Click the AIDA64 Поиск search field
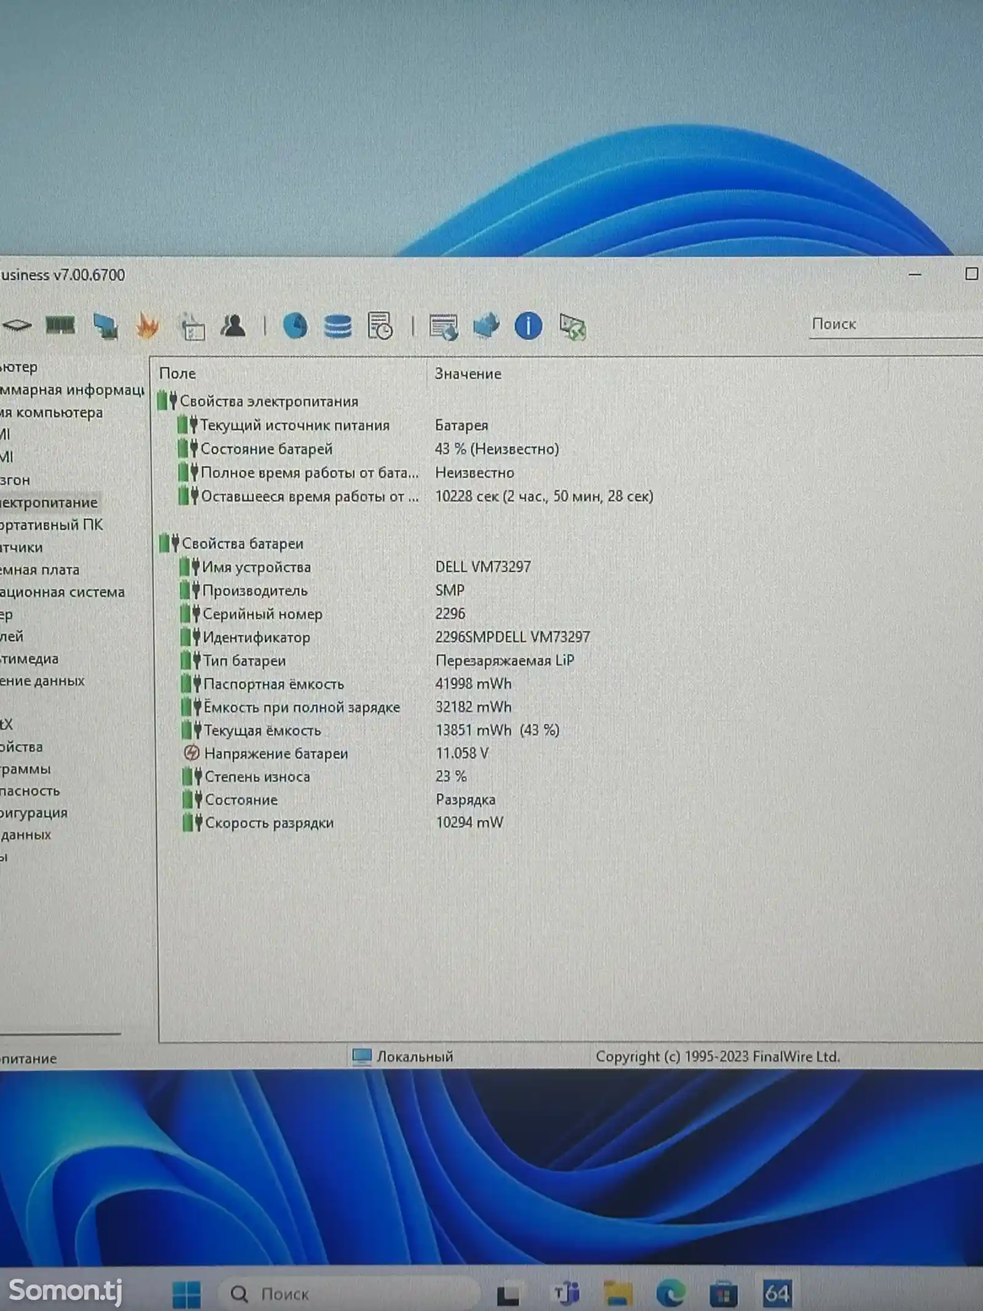 896,324
